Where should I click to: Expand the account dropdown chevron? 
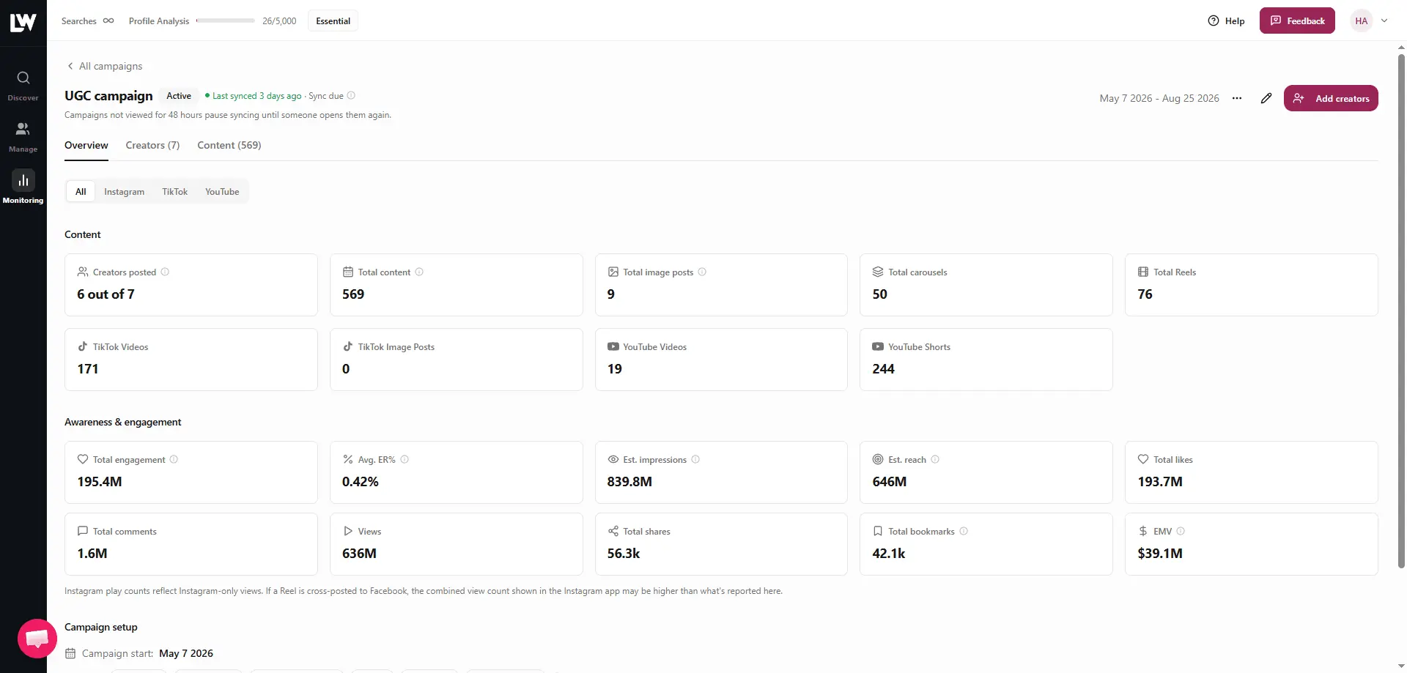(x=1384, y=21)
